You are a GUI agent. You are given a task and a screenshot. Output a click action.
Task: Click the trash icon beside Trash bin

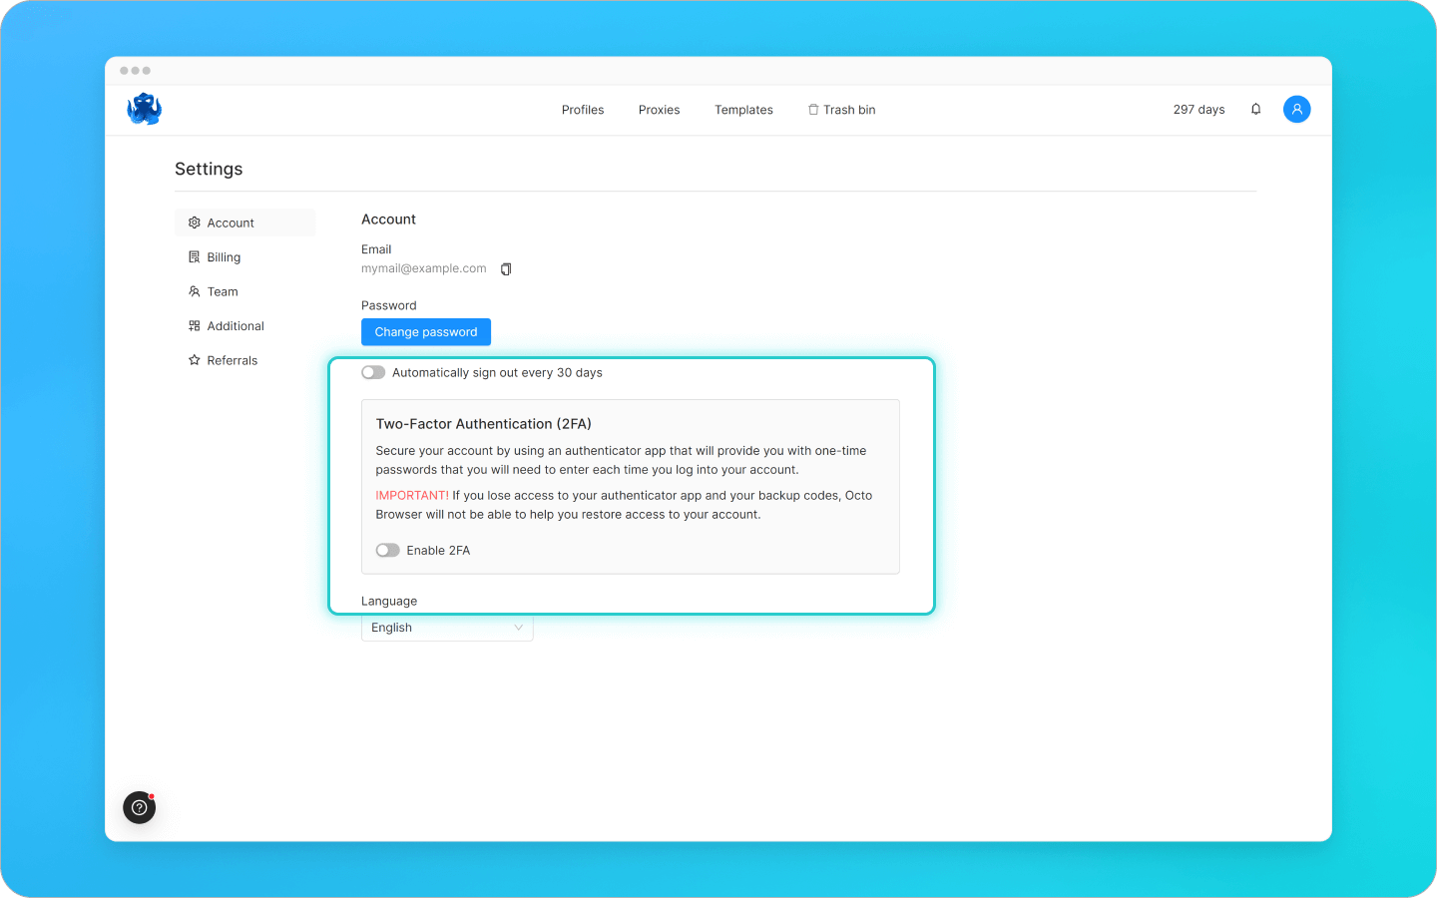(x=812, y=110)
